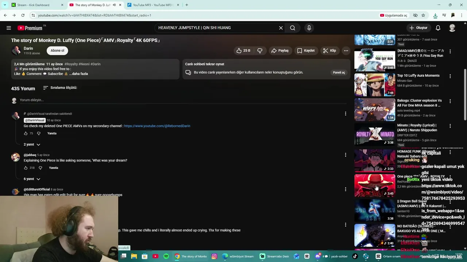Open Chrome three-dot menu

[x=462, y=15]
